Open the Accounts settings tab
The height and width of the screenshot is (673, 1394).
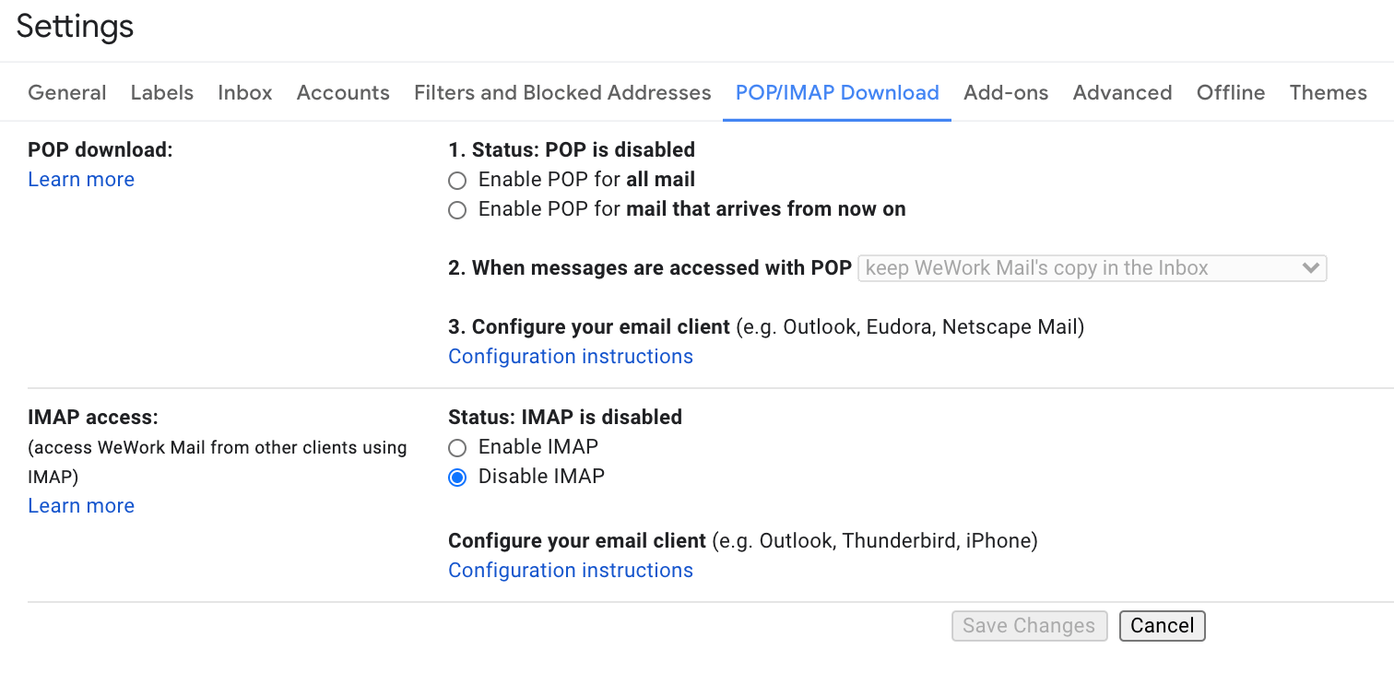tap(342, 92)
